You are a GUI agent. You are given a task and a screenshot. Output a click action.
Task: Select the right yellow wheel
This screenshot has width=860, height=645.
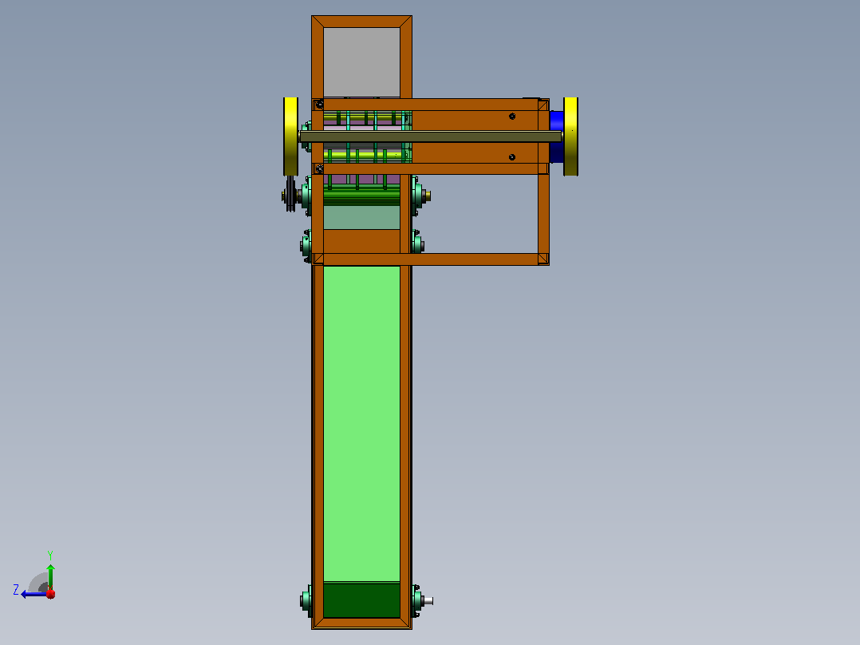(570, 137)
